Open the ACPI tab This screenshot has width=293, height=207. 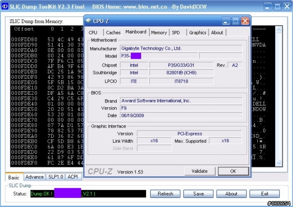(73, 177)
